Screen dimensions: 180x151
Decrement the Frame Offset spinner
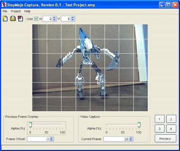tap(51, 140)
